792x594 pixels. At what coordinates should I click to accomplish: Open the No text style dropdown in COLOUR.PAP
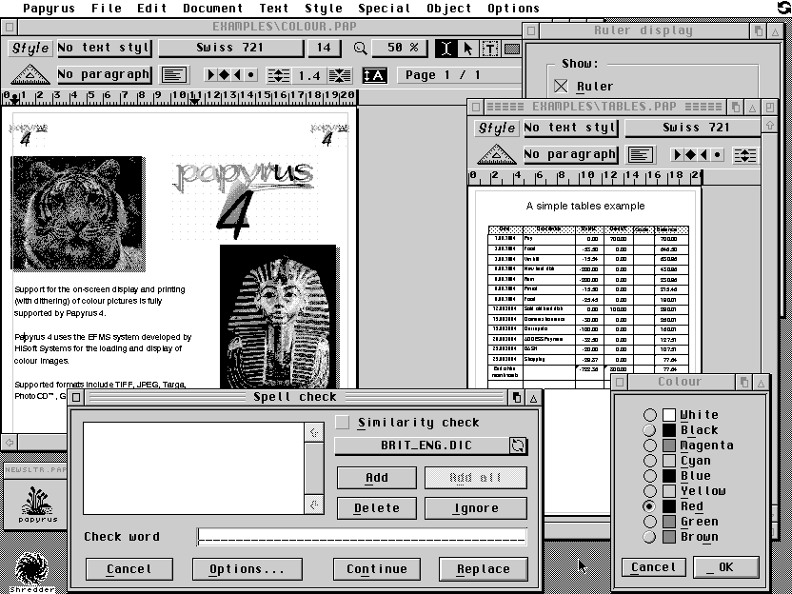click(104, 48)
